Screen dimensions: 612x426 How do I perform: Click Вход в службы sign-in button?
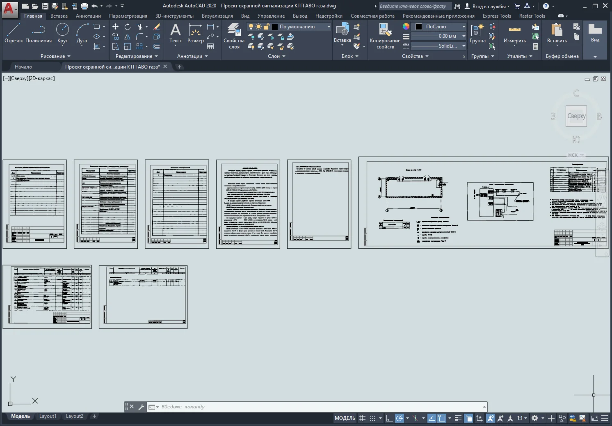pyautogui.click(x=487, y=6)
